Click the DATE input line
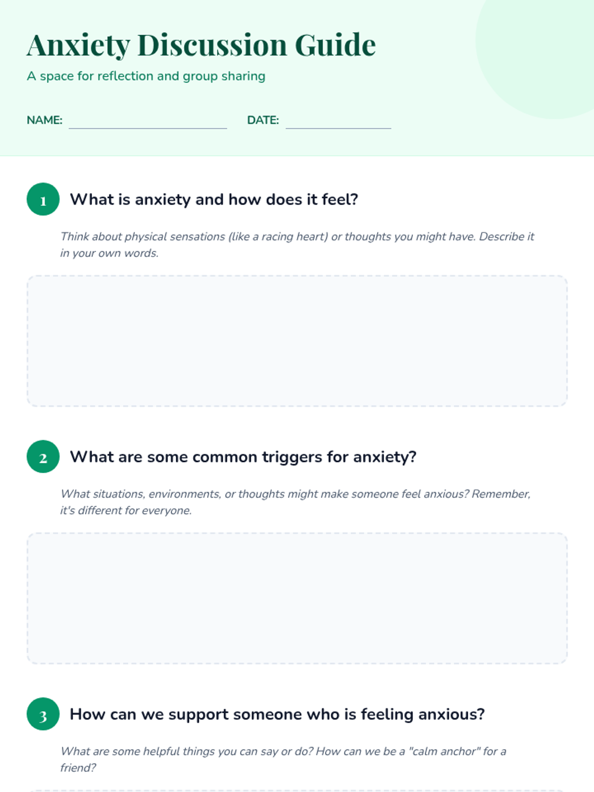594x792 pixels. pyautogui.click(x=338, y=121)
